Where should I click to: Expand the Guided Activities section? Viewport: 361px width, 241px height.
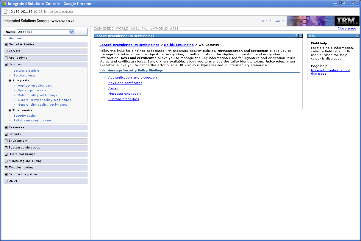[x=6, y=44]
